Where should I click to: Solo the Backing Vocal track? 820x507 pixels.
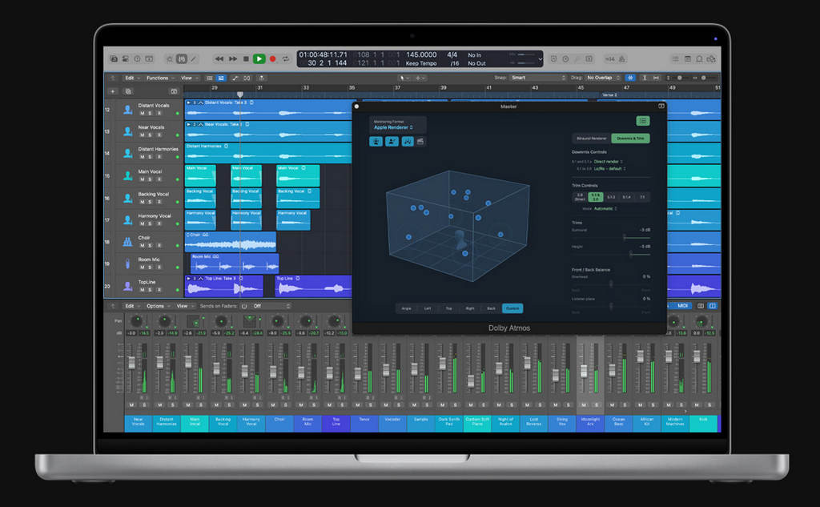(150, 202)
